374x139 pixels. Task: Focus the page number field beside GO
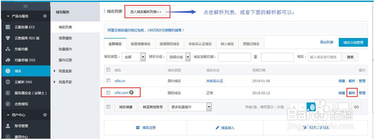tap(344, 107)
